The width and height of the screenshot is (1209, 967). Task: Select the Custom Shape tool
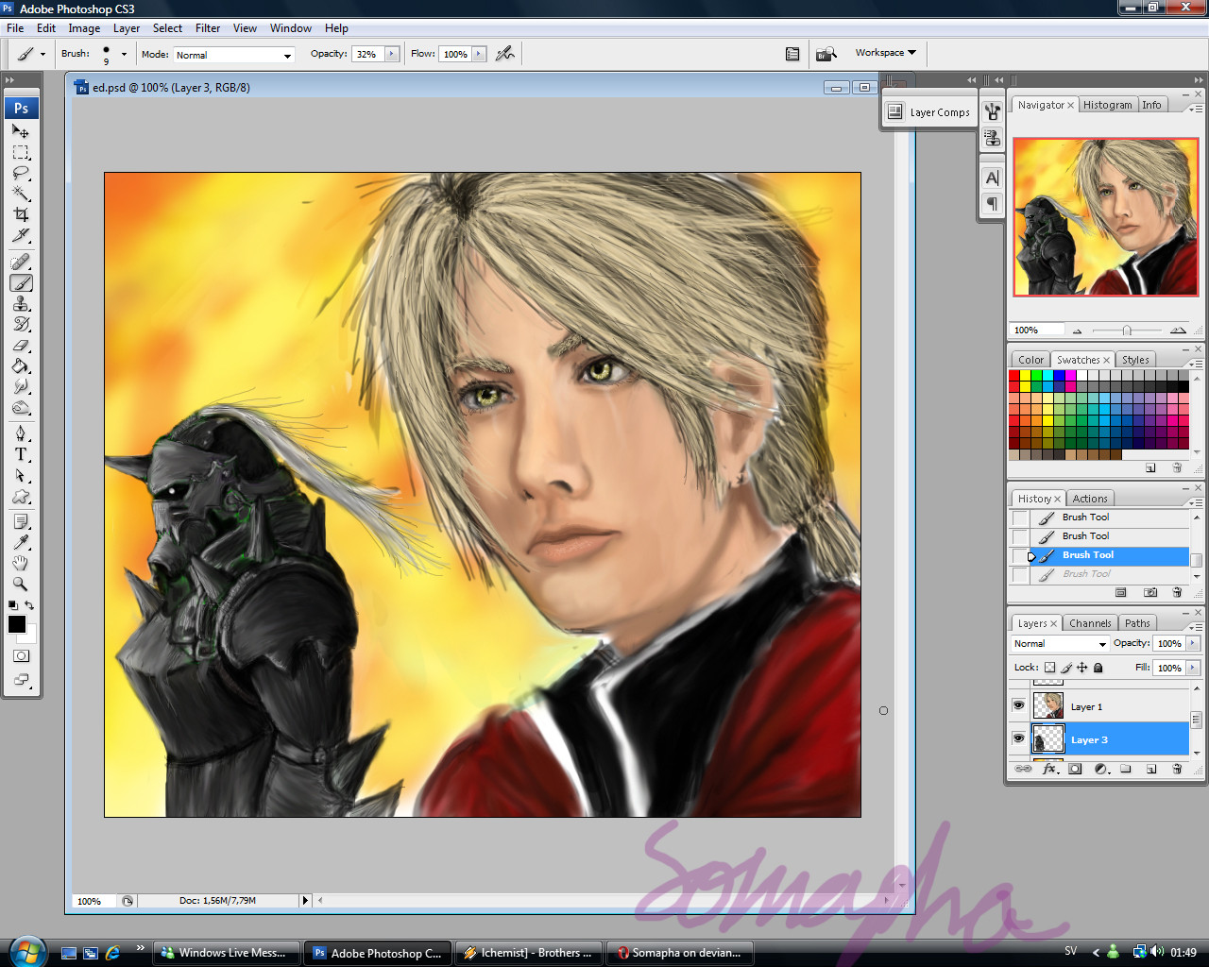[x=21, y=497]
